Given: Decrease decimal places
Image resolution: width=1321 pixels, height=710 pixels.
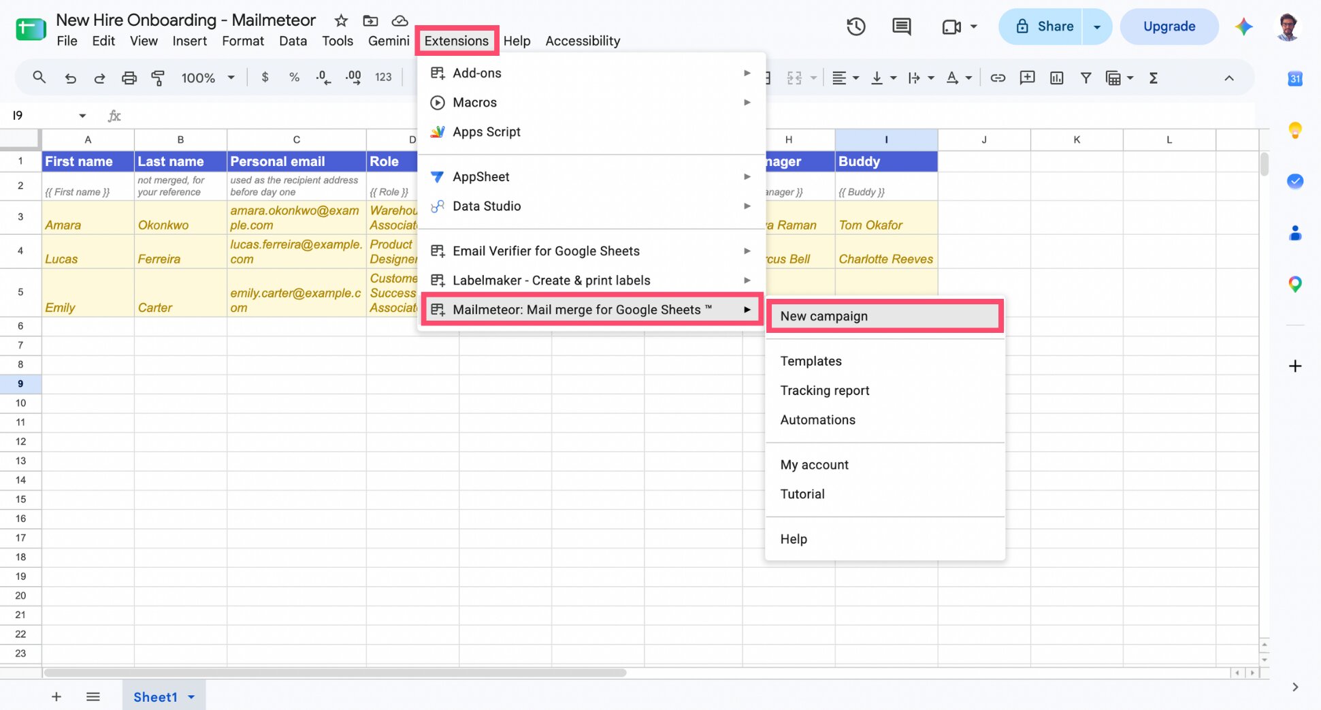Looking at the screenshot, I should pyautogui.click(x=323, y=78).
